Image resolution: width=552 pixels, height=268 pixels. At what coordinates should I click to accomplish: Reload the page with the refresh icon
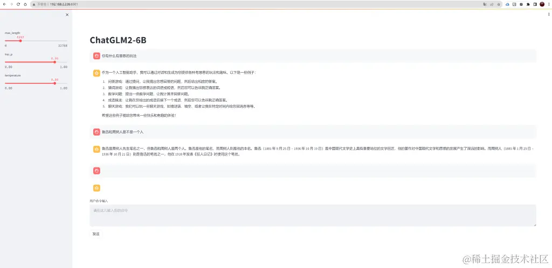[x=18, y=4]
